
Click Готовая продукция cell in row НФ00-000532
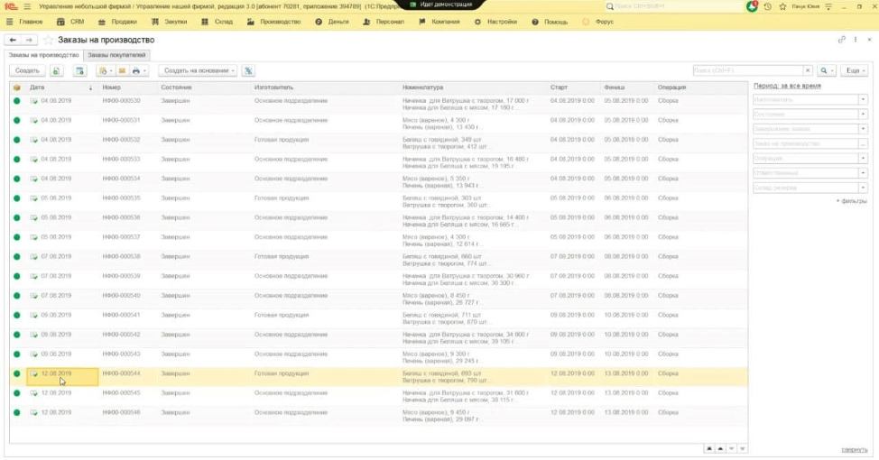(x=282, y=140)
